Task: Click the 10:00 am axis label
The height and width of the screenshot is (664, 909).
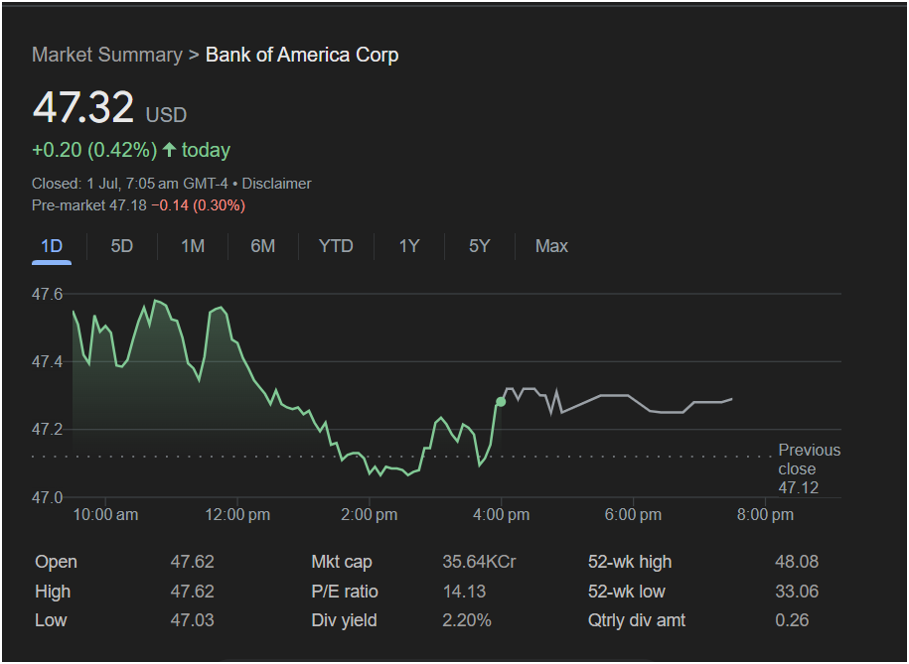Action: tap(105, 514)
